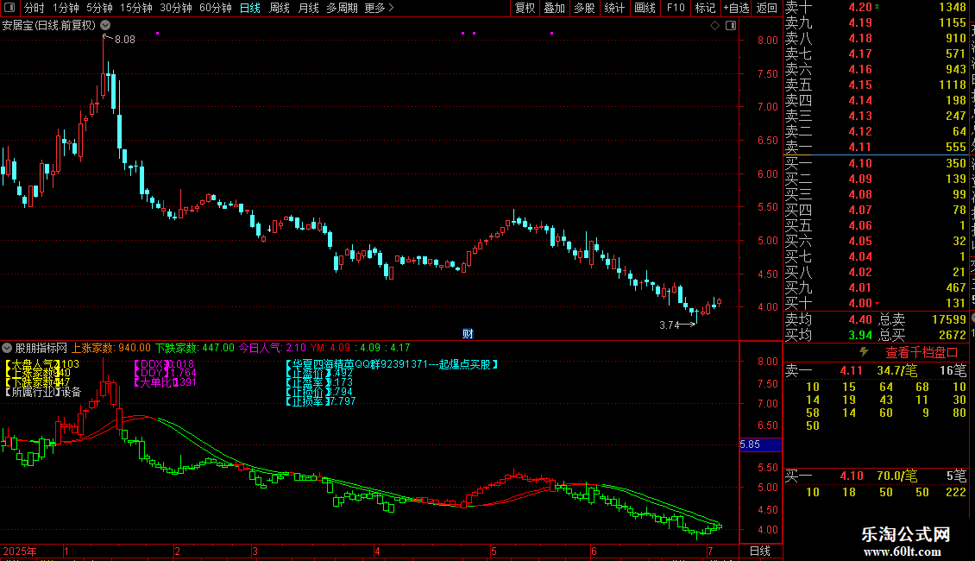The width and height of the screenshot is (975, 561).
Task: Click the 买五 4.06 row
Action: 876,225
